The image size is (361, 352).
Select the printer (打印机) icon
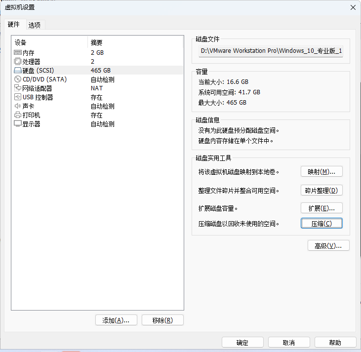18,115
